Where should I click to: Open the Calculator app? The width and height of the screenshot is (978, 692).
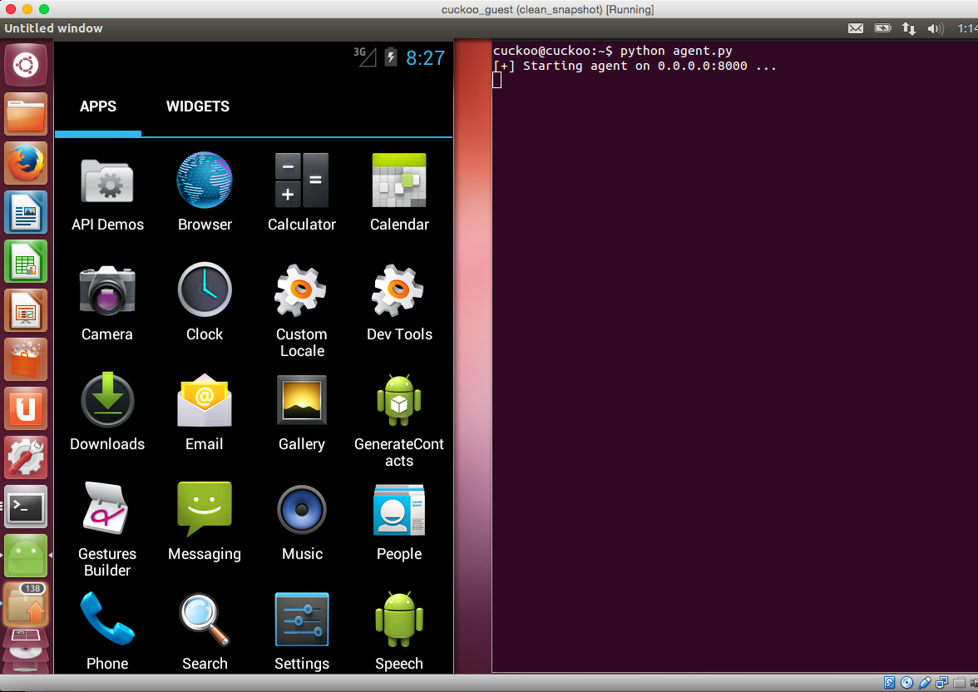point(302,193)
